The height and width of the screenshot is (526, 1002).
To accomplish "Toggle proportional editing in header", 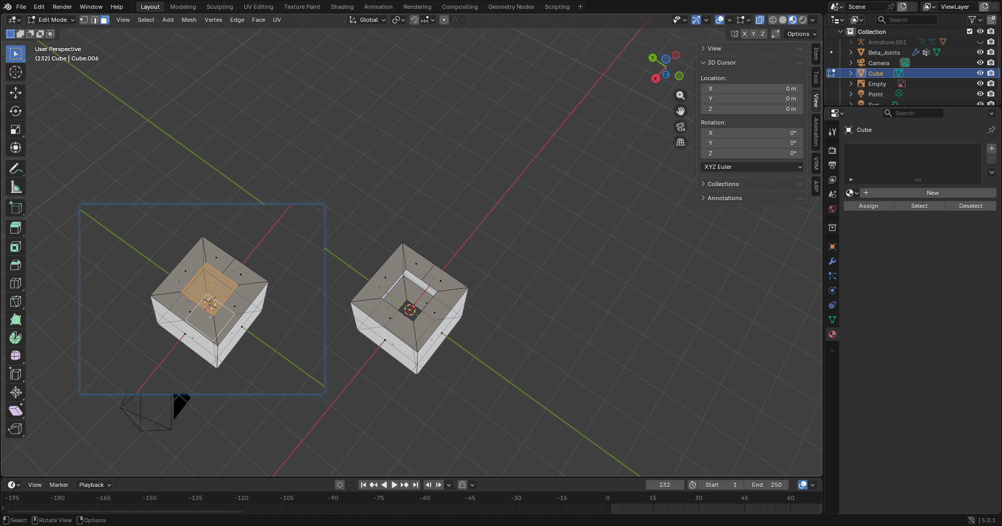I will coord(444,20).
